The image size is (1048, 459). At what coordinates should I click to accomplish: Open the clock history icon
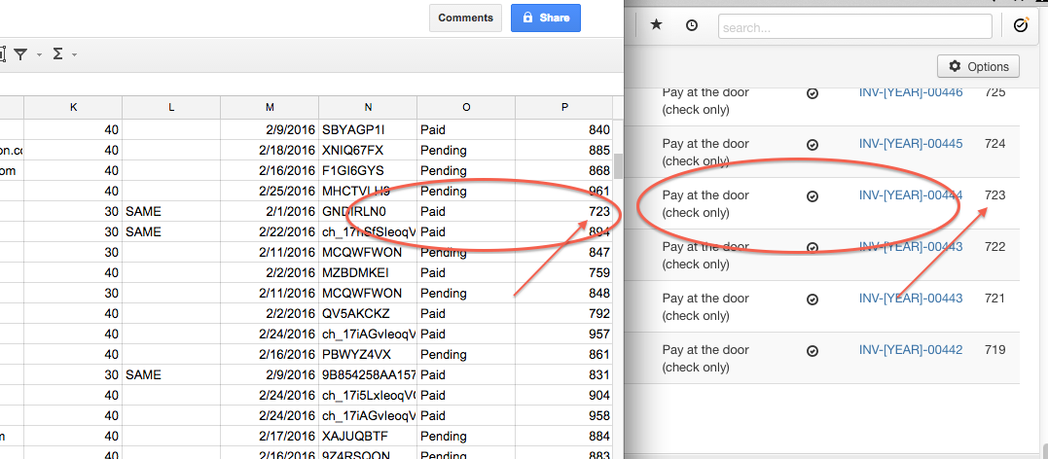coord(691,26)
